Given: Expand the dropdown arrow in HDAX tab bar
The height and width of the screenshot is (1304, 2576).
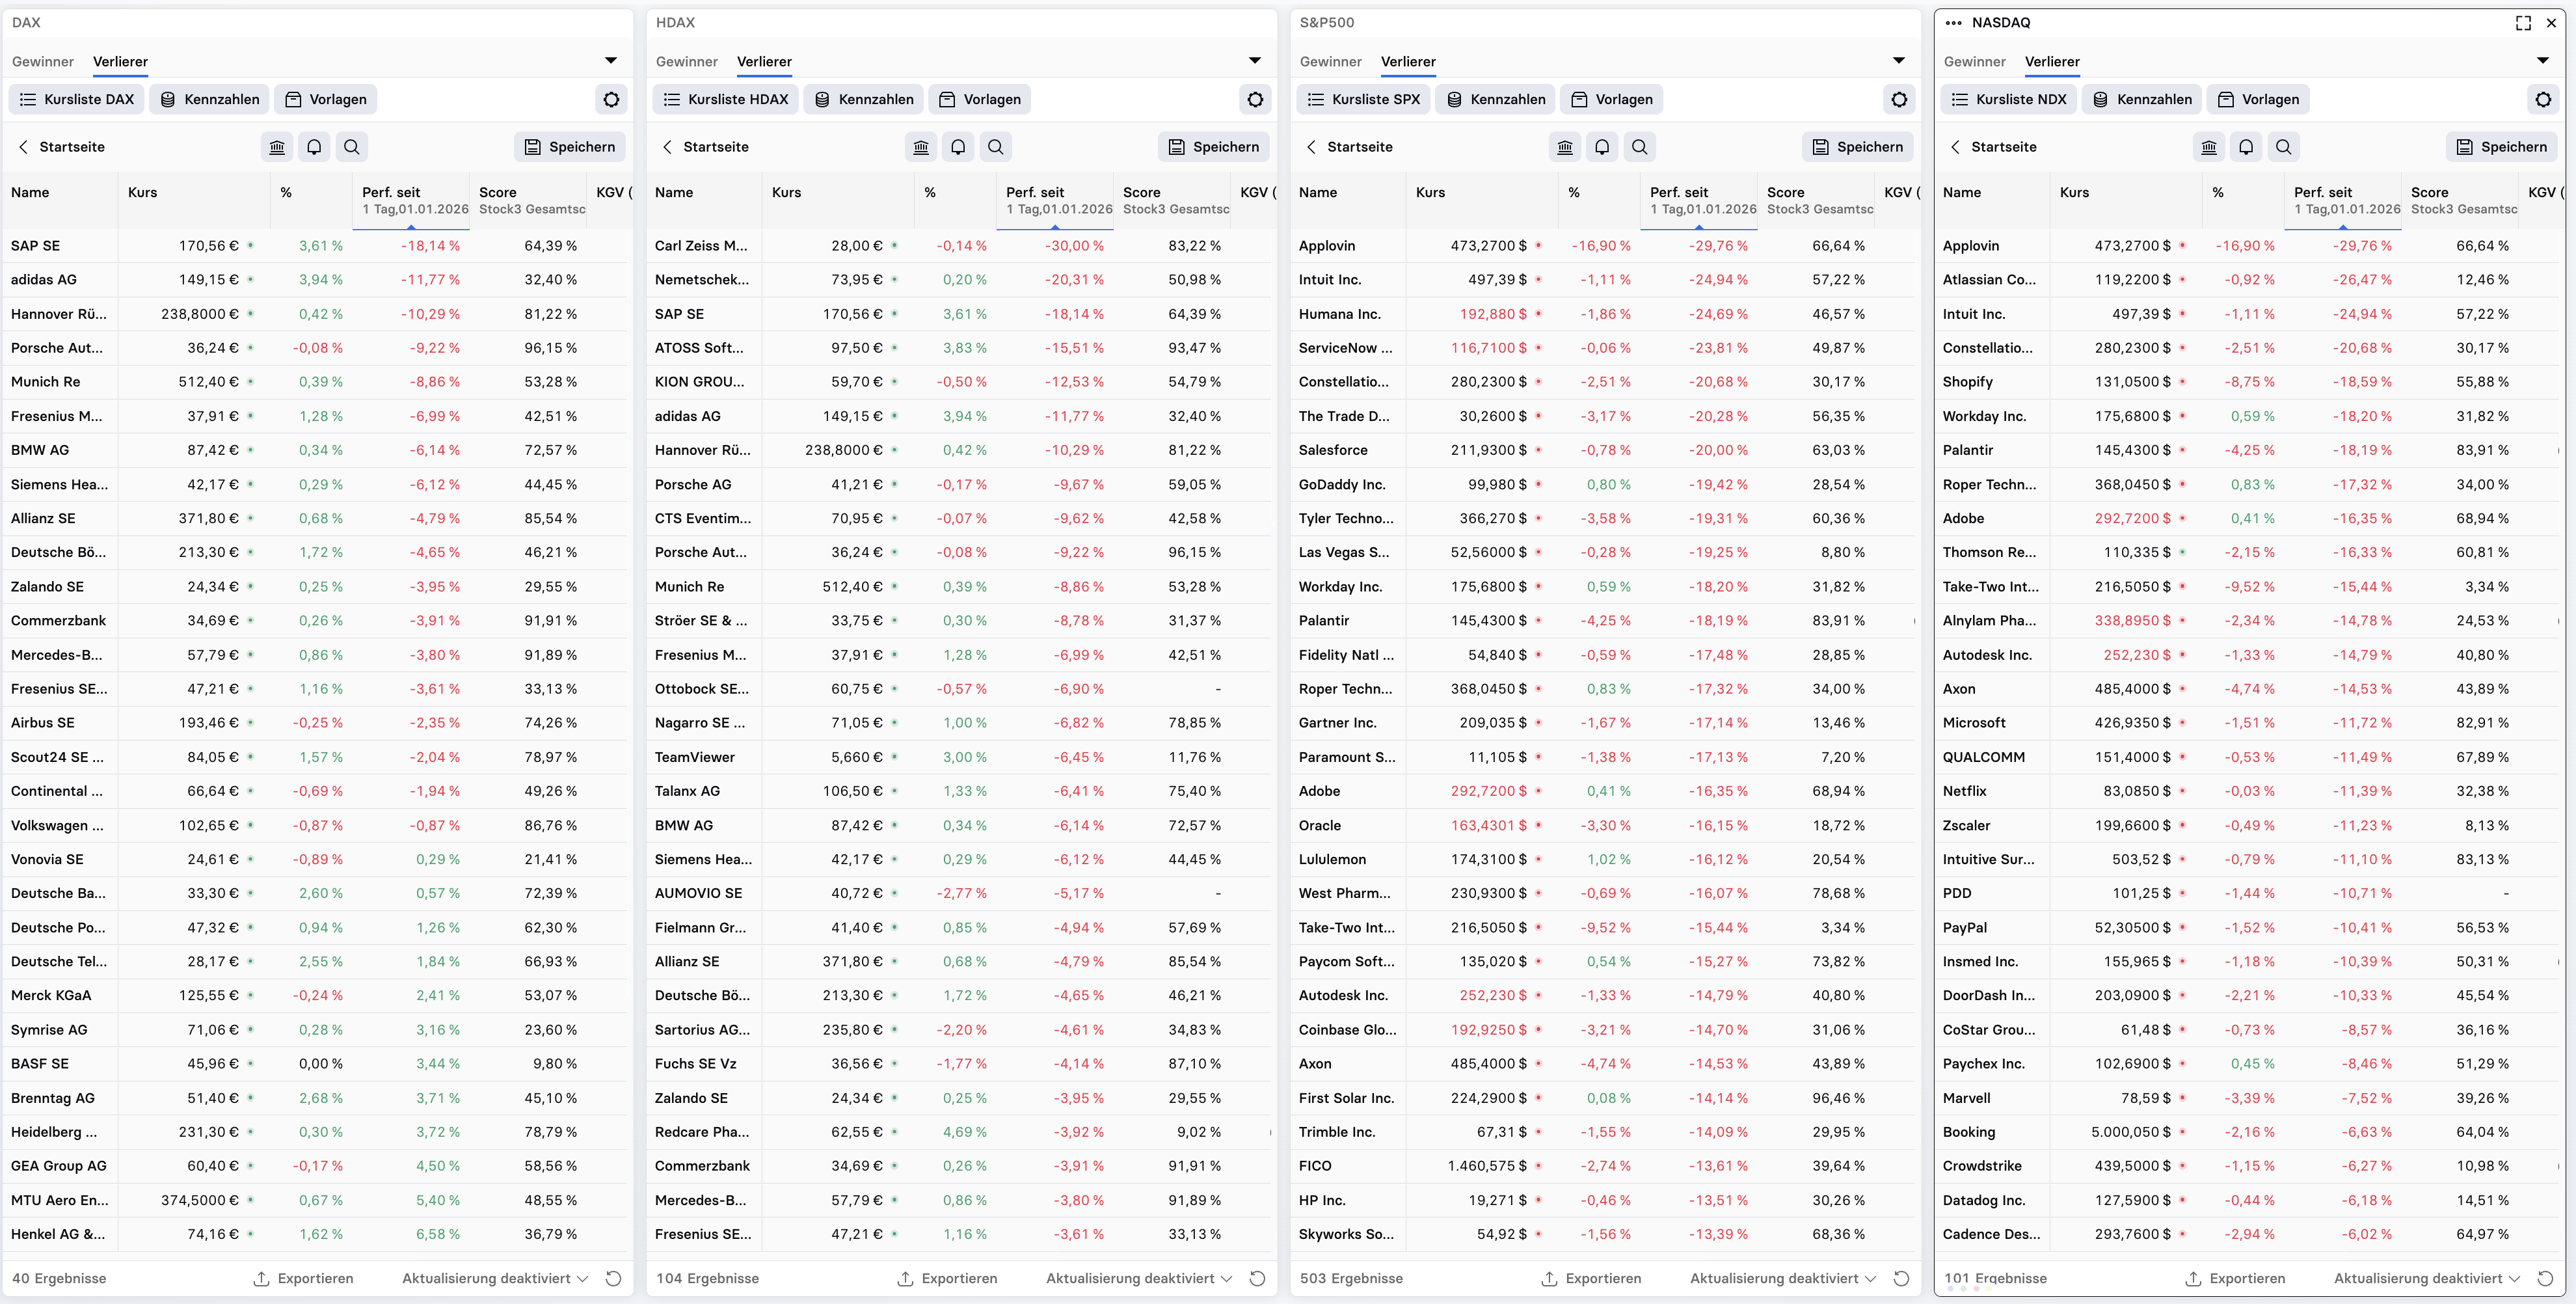Looking at the screenshot, I should tap(1254, 61).
